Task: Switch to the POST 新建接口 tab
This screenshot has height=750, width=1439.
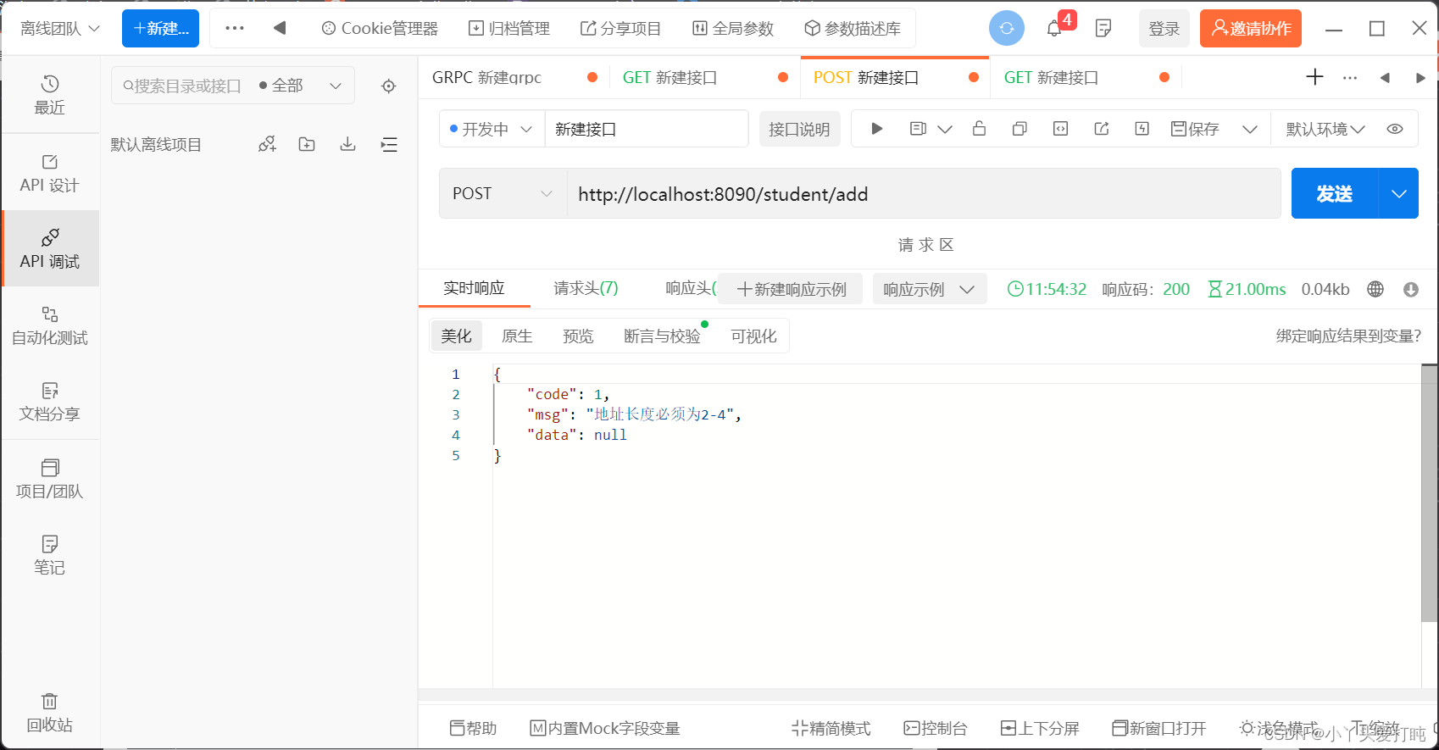Action: pos(895,77)
